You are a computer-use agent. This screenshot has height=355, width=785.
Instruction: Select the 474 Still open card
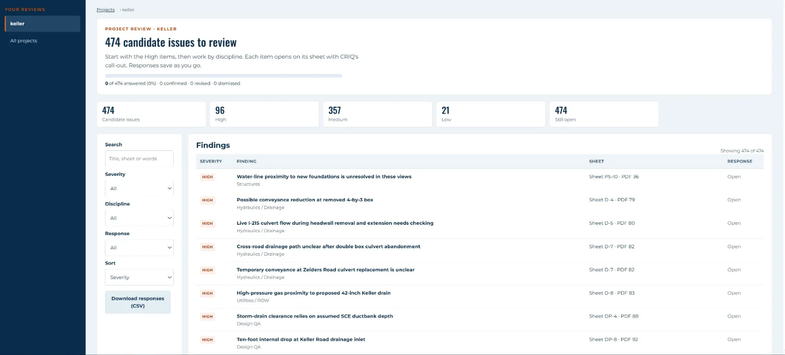604,114
